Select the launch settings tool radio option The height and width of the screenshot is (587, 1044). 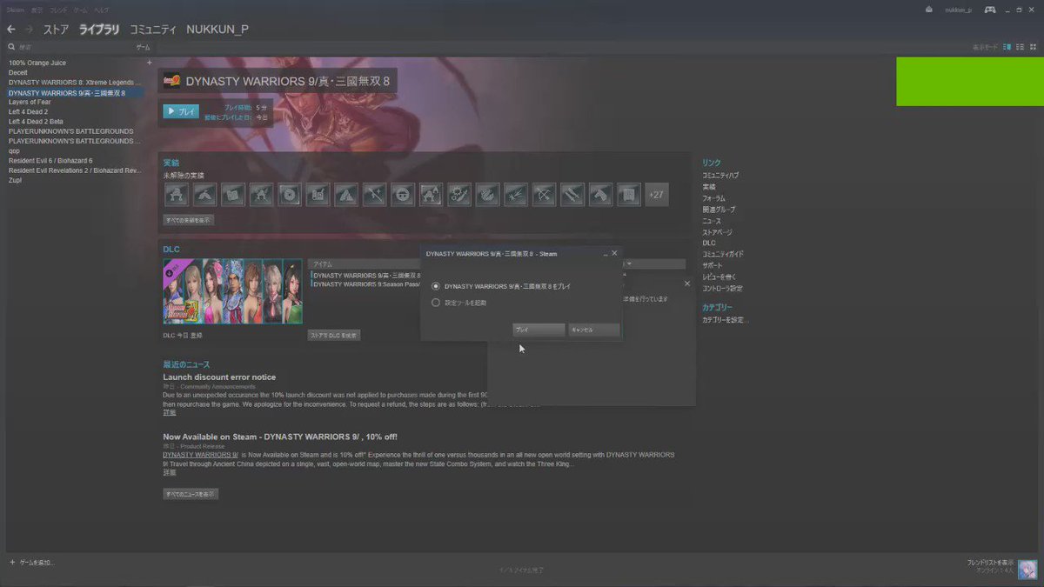point(436,303)
